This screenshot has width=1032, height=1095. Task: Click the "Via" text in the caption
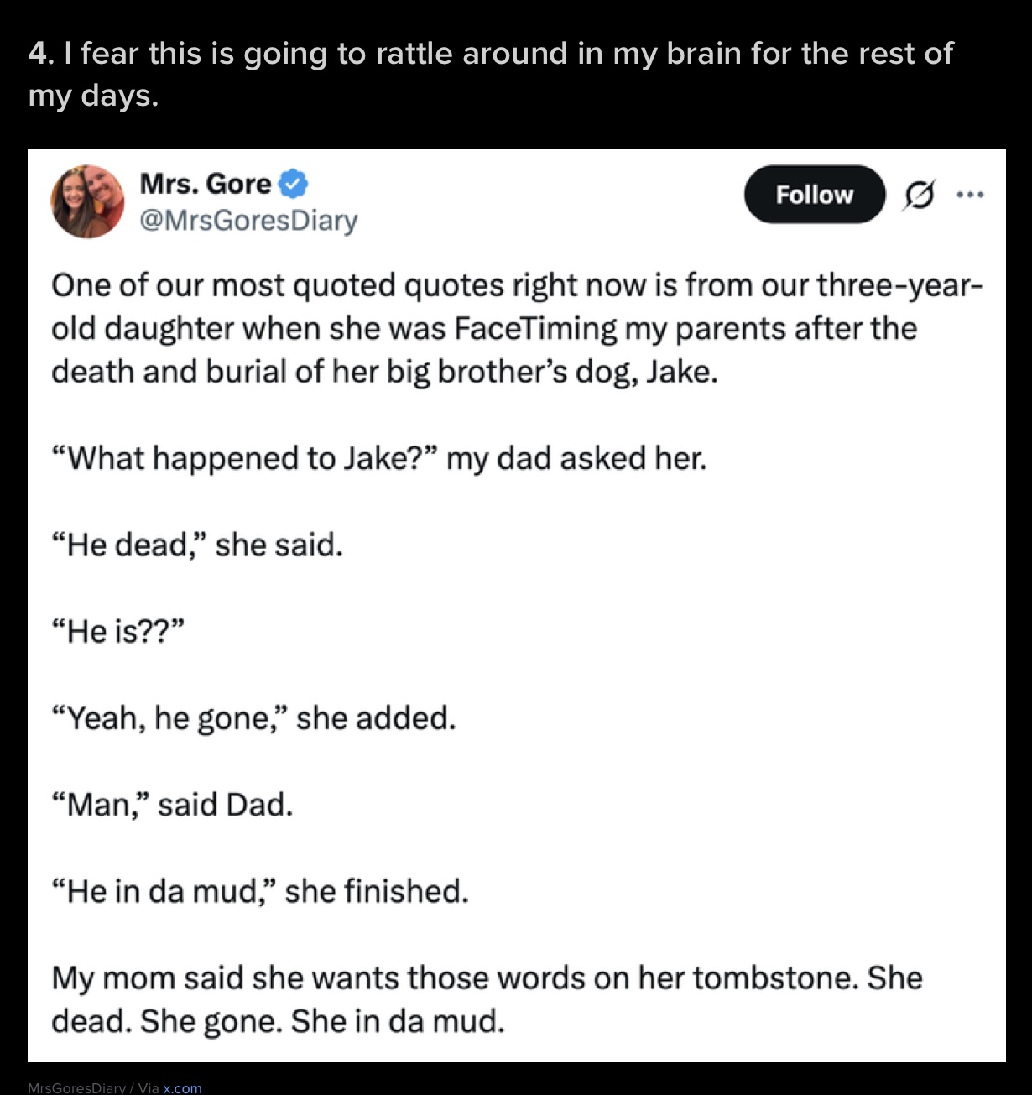tap(149, 1087)
